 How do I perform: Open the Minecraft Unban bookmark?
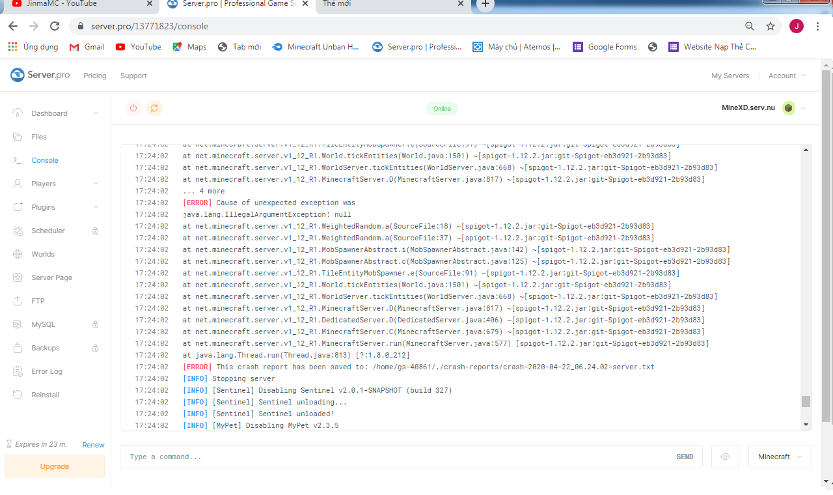pyautogui.click(x=316, y=47)
